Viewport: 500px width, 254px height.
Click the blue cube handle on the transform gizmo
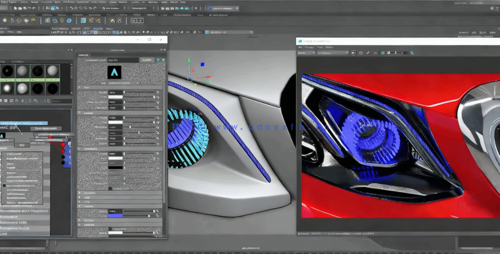point(202,64)
